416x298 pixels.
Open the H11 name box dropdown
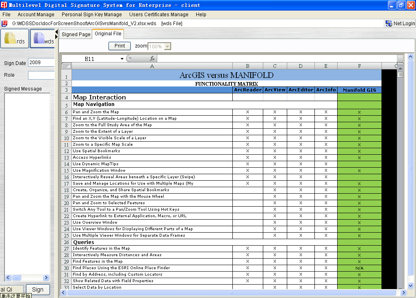click(122, 58)
